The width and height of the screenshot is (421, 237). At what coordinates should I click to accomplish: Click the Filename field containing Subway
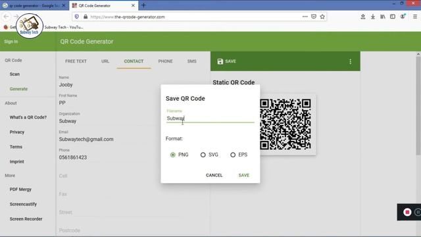[x=210, y=118]
